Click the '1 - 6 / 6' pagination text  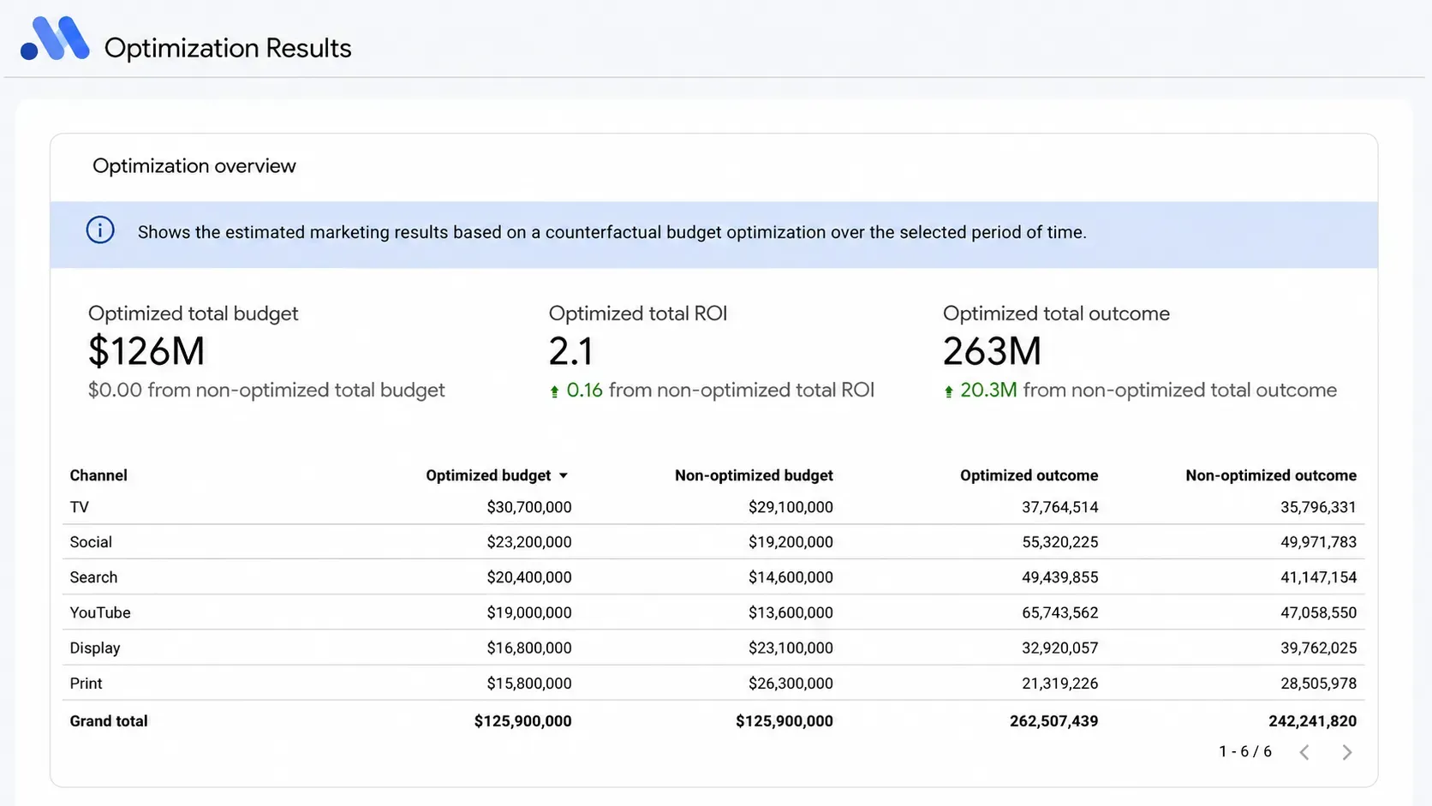coord(1245,752)
